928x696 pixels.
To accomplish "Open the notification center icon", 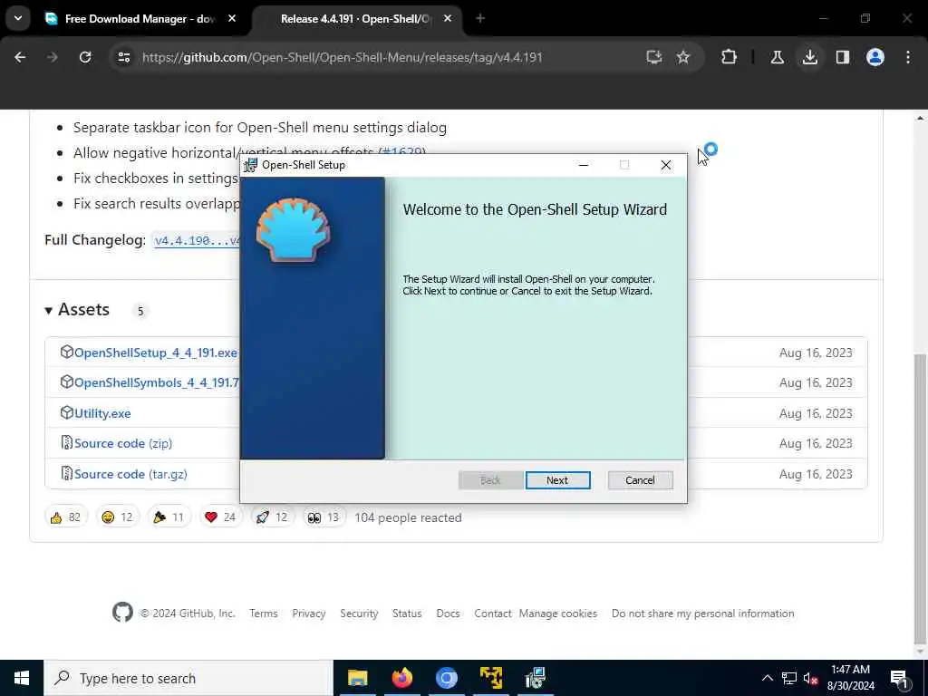I will pyautogui.click(x=899, y=678).
